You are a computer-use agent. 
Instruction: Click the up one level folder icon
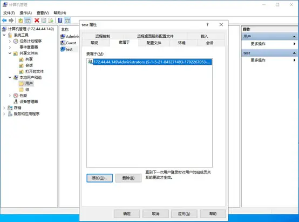(21, 20)
